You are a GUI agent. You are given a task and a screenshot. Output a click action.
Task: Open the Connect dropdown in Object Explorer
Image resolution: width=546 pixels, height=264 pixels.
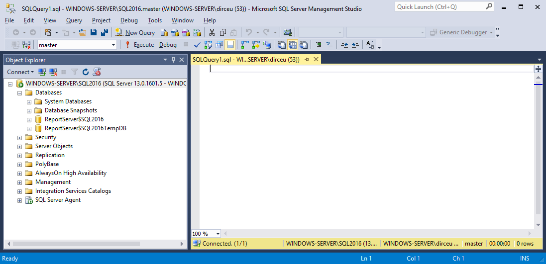pyautogui.click(x=20, y=72)
